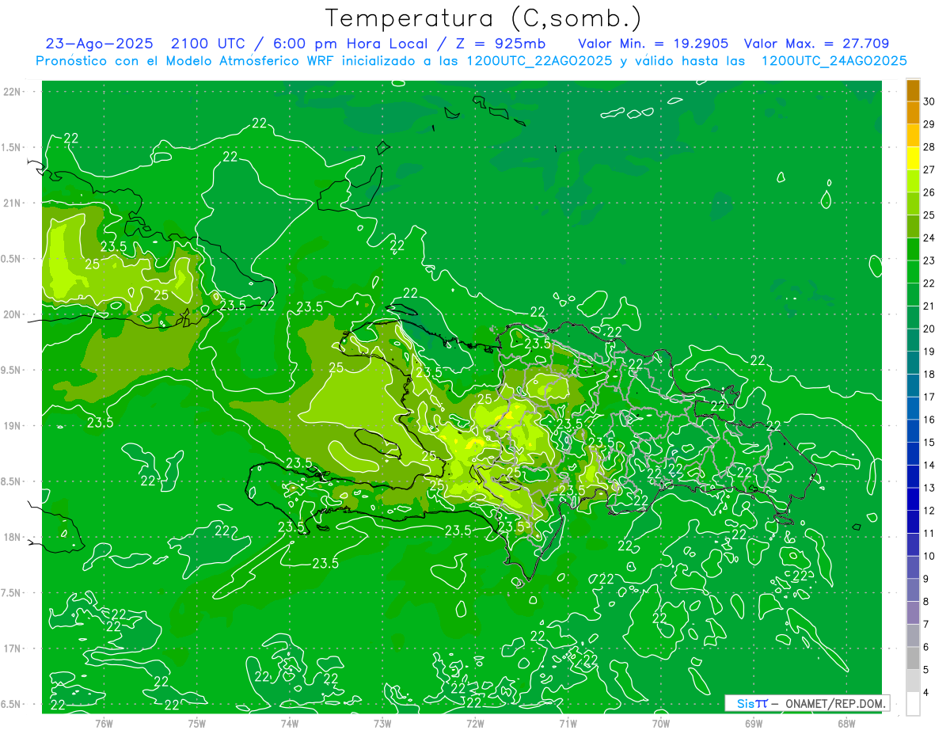950x734 pixels.
Task: Click the '17N' latitude axis label
Action: pyautogui.click(x=12, y=648)
